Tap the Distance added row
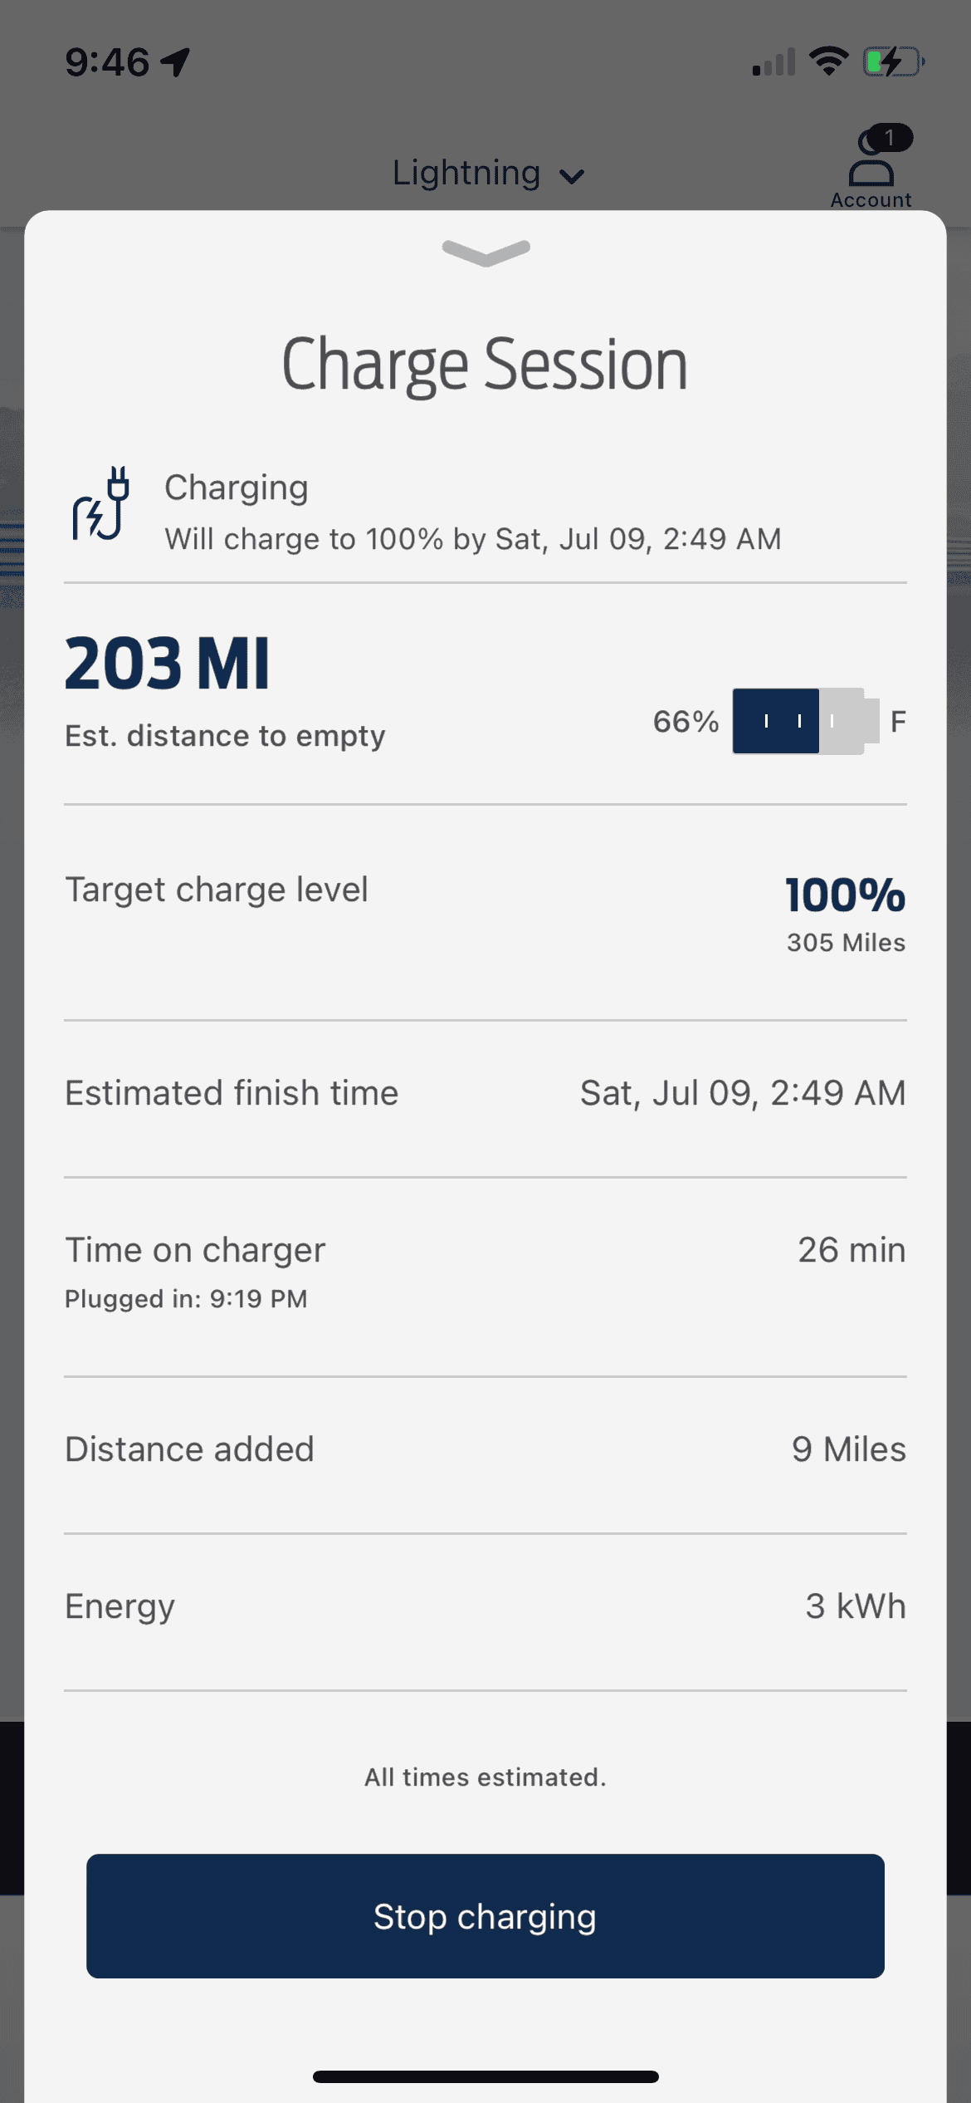971x2103 pixels. pyautogui.click(x=486, y=1449)
